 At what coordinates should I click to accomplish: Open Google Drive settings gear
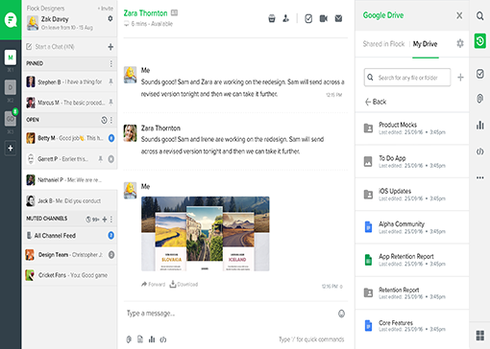(460, 43)
